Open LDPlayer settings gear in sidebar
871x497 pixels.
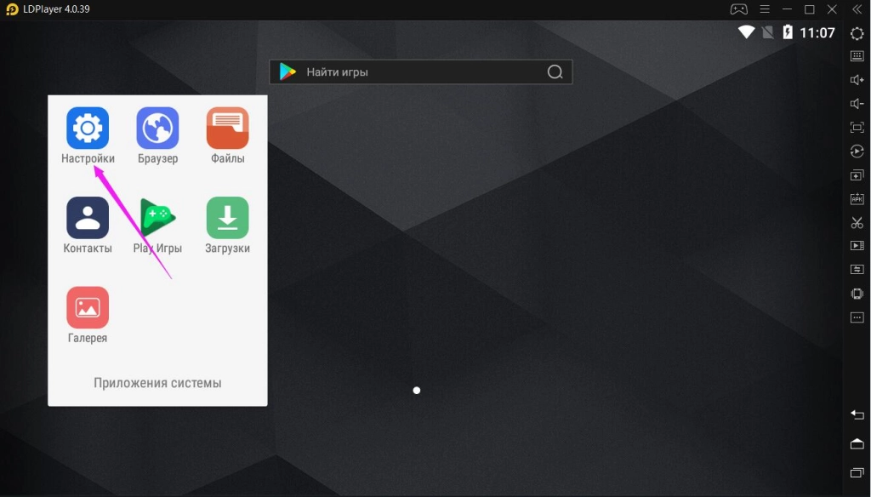pyautogui.click(x=857, y=33)
